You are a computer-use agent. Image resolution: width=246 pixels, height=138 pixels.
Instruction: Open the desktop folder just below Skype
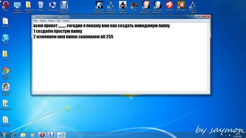(6, 56)
